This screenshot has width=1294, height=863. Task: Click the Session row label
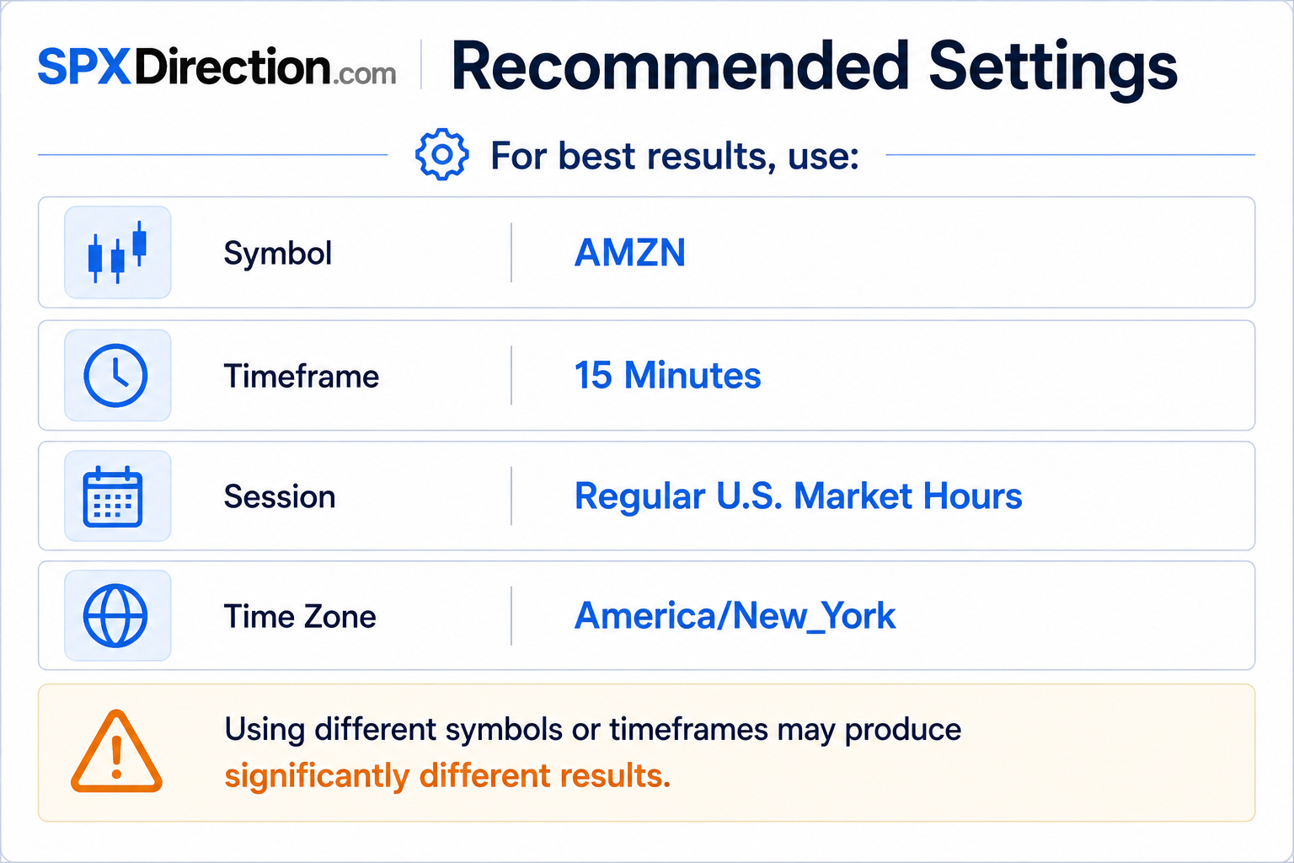[280, 497]
